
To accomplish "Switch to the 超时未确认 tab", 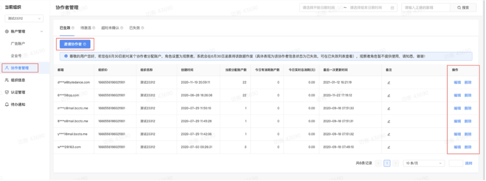I will 110,28.
